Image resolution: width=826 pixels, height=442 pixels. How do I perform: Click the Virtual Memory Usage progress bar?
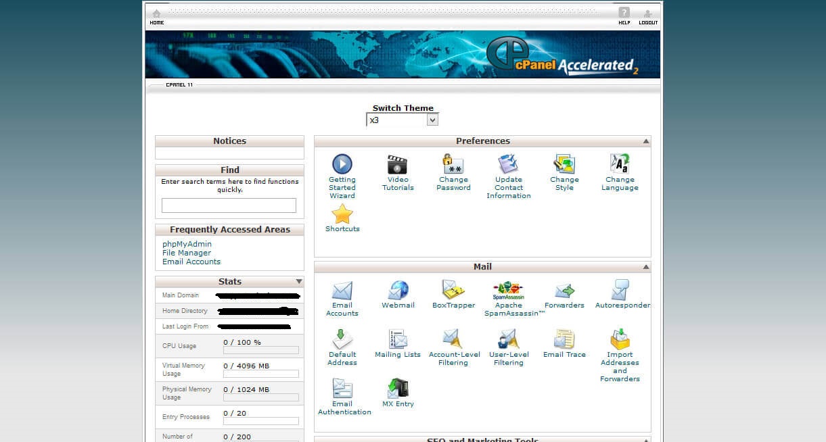pos(261,374)
